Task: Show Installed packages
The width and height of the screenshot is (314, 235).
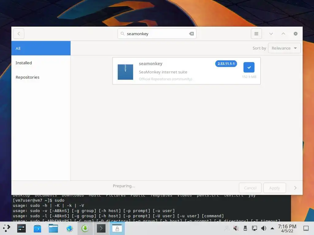Action: [41, 63]
